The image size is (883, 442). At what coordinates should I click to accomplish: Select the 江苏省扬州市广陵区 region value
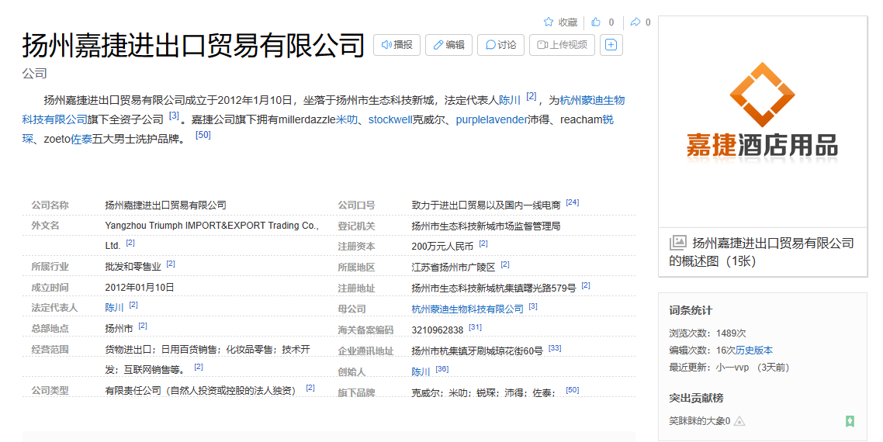453,267
